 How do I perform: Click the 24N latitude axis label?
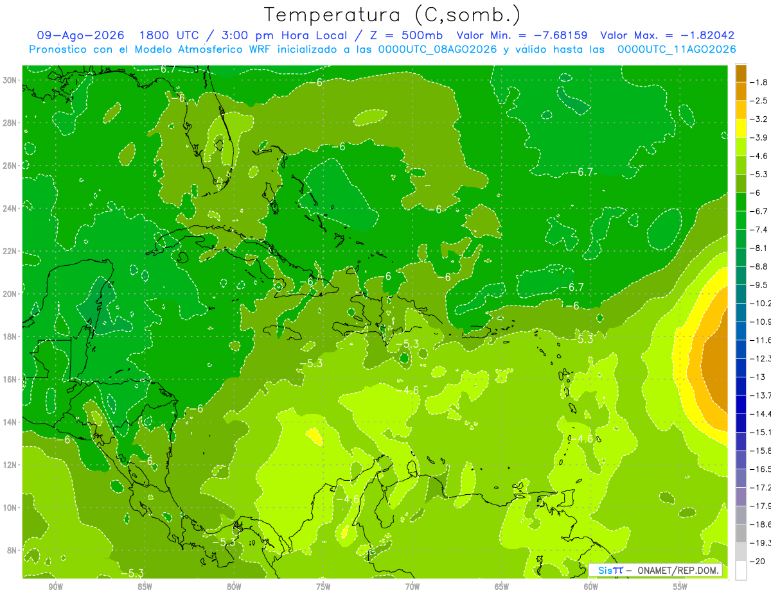(11, 209)
